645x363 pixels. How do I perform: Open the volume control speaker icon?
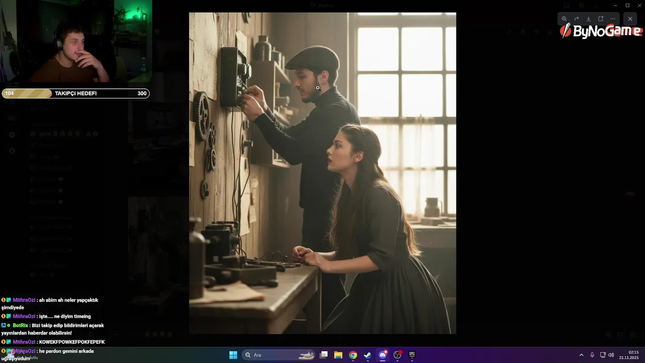[x=611, y=355]
